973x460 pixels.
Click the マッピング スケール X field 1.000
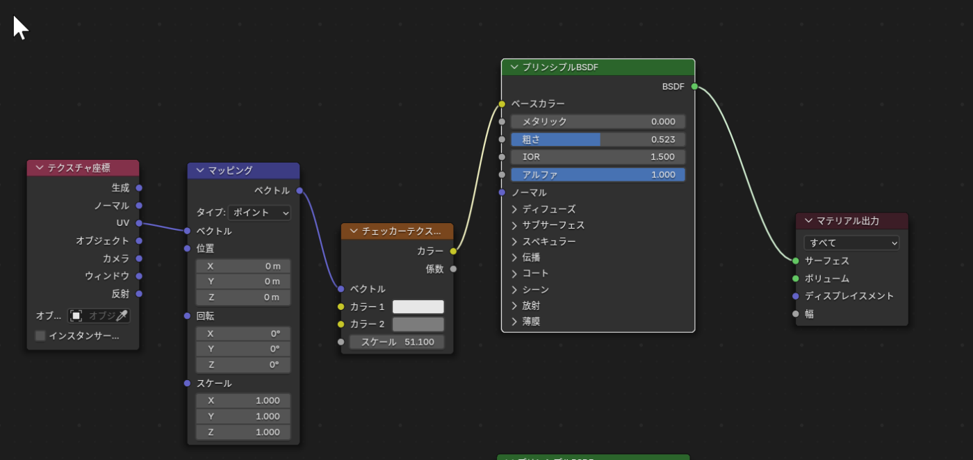pos(243,401)
